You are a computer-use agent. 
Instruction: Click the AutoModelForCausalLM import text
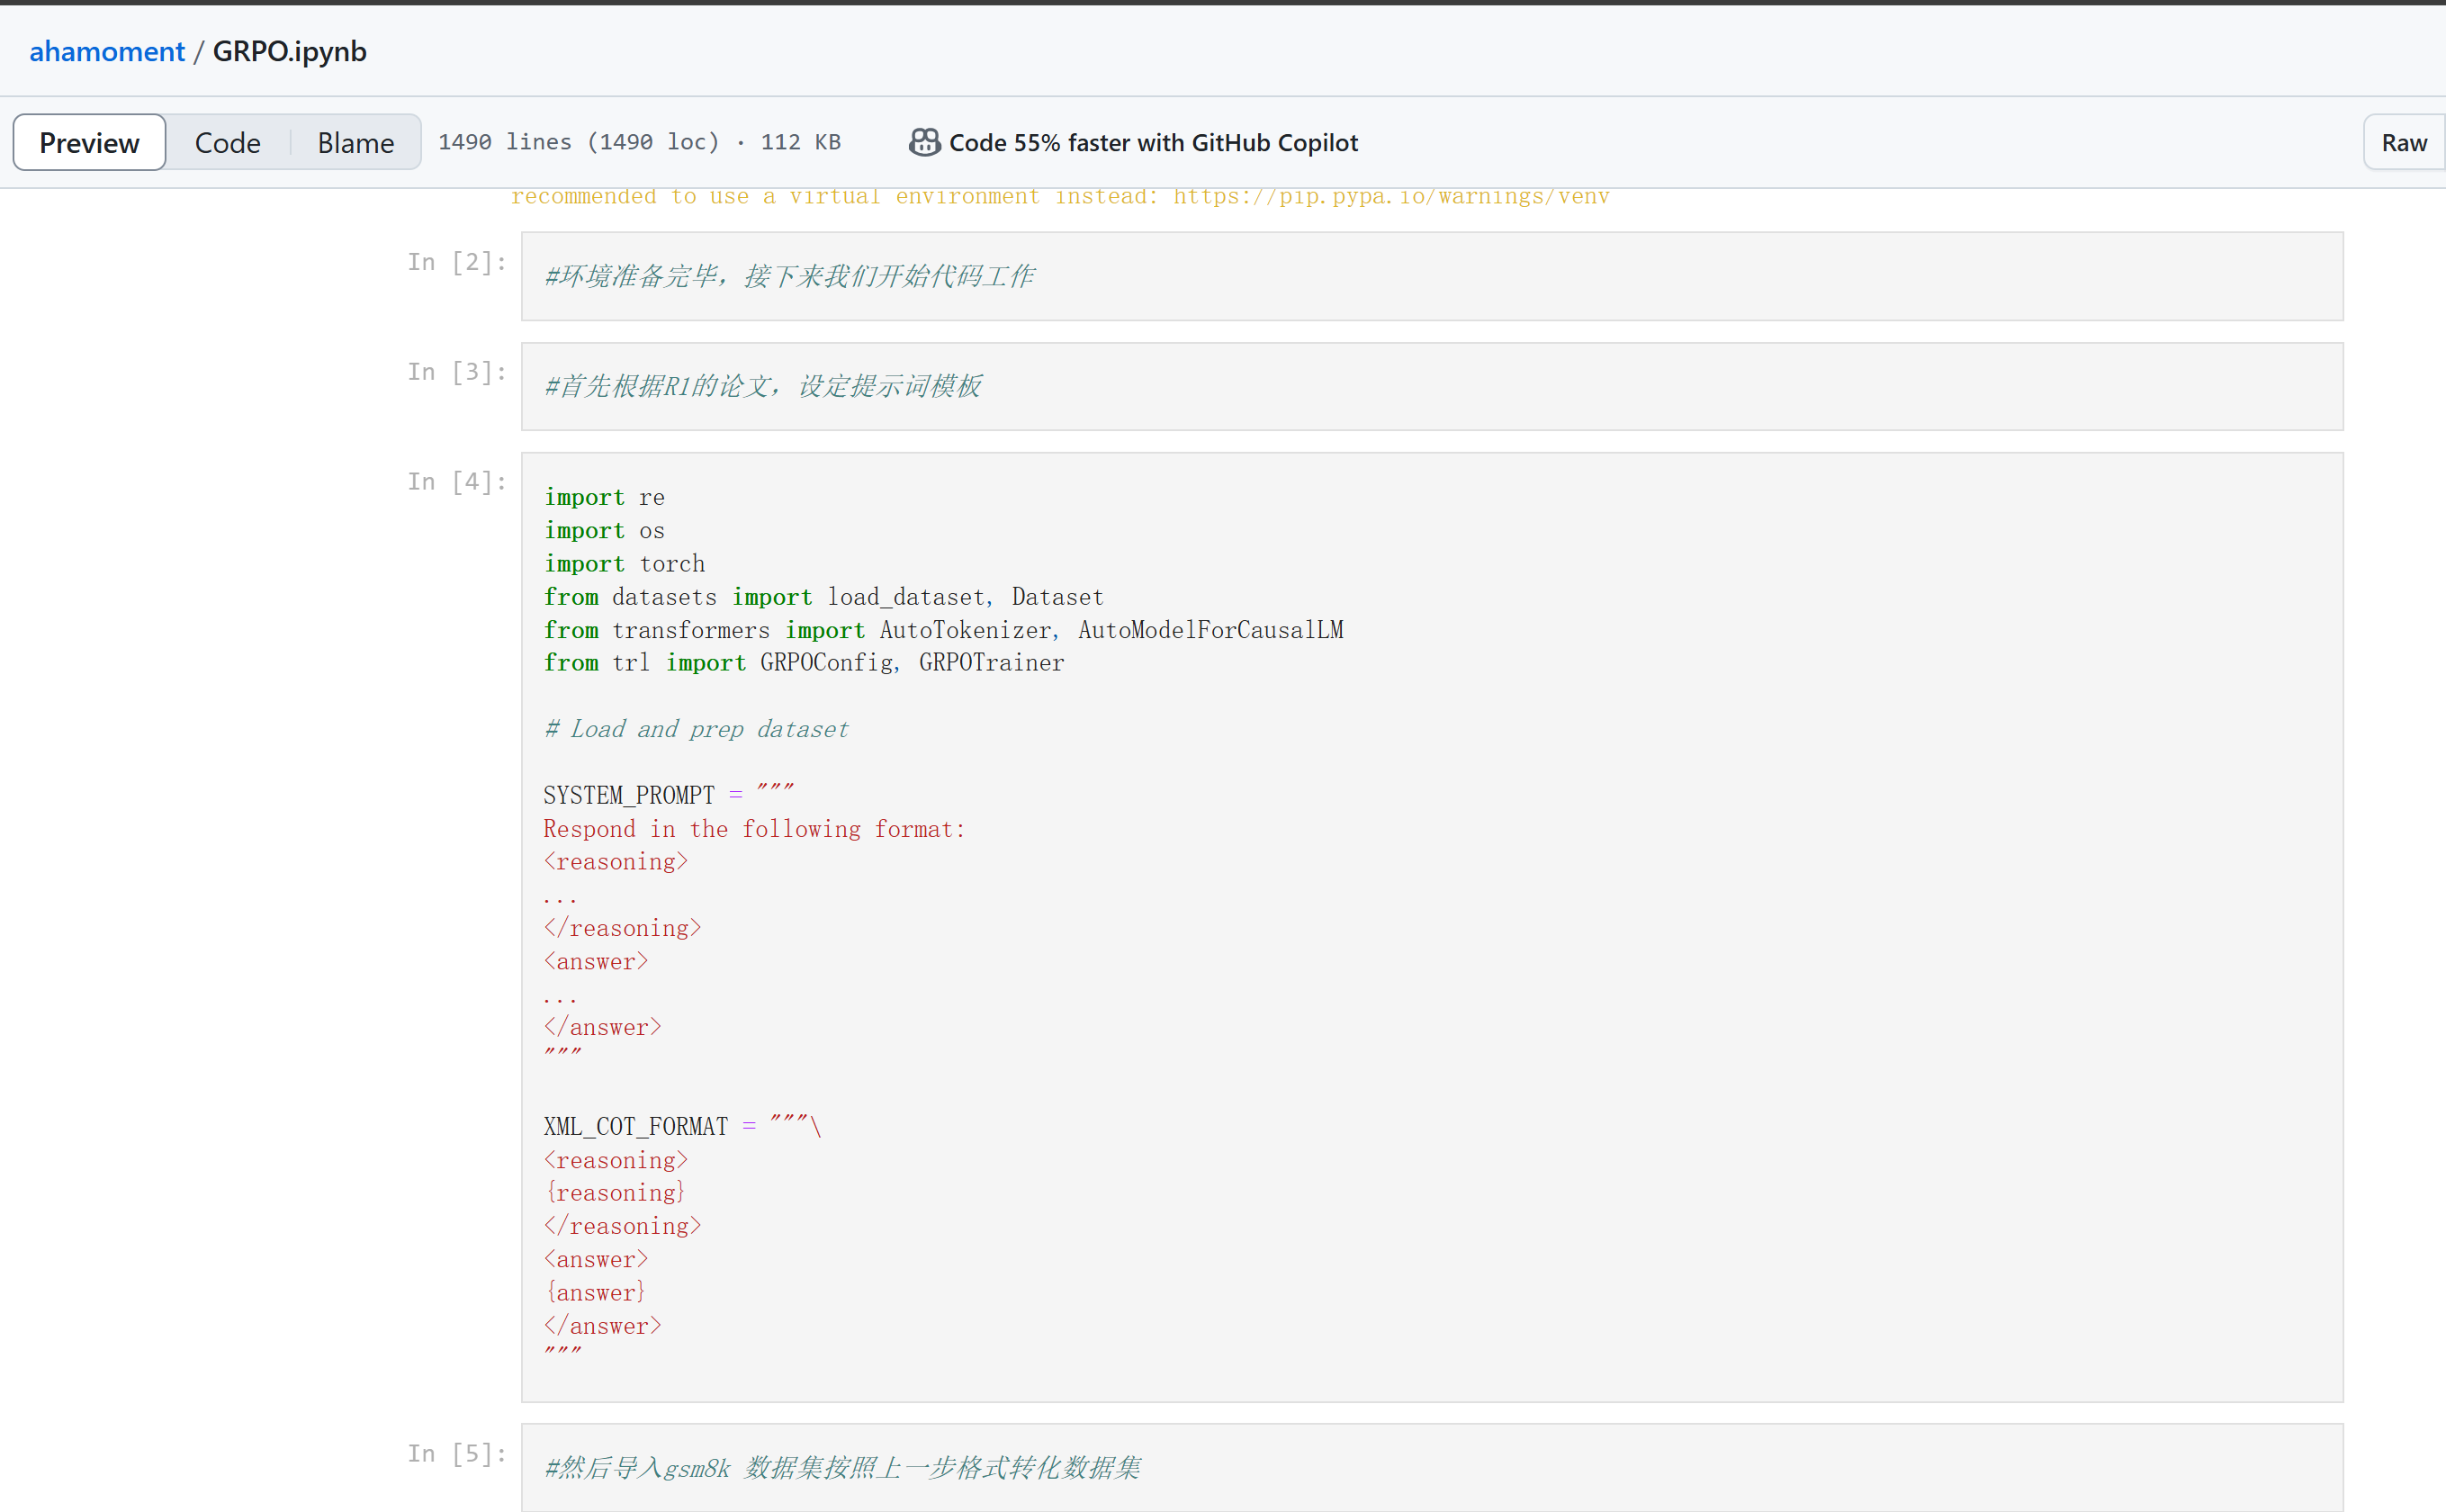coord(1210,630)
